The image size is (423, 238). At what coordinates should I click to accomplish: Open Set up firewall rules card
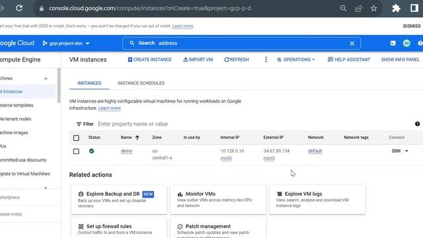[x=119, y=228]
